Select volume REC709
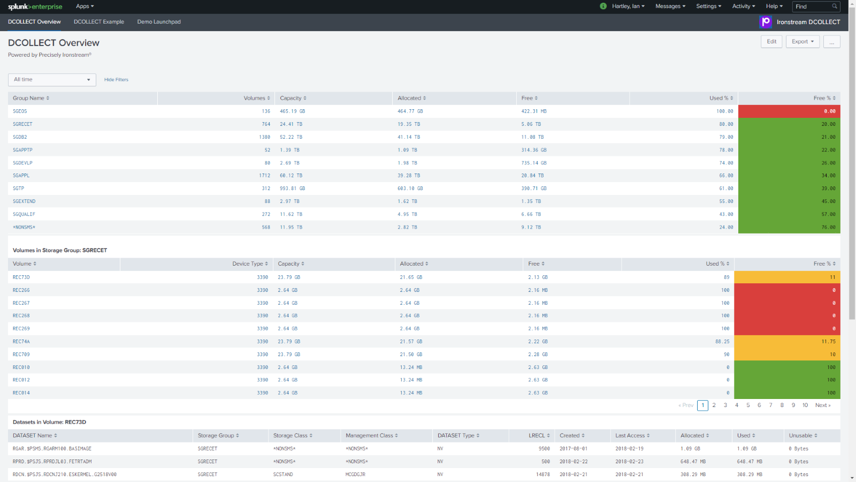The image size is (856, 482). tap(21, 355)
